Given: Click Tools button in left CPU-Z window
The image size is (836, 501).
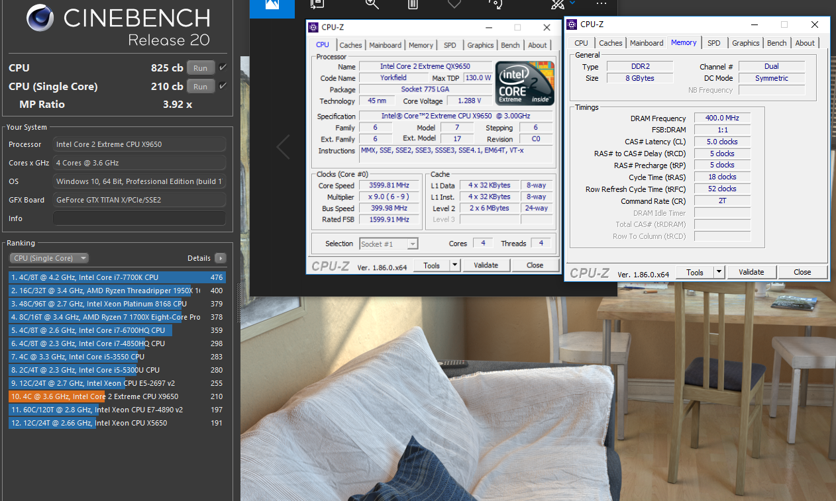Looking at the screenshot, I should pyautogui.click(x=431, y=265).
